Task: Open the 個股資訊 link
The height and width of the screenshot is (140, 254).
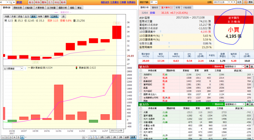Action: pyautogui.click(x=105, y=2)
